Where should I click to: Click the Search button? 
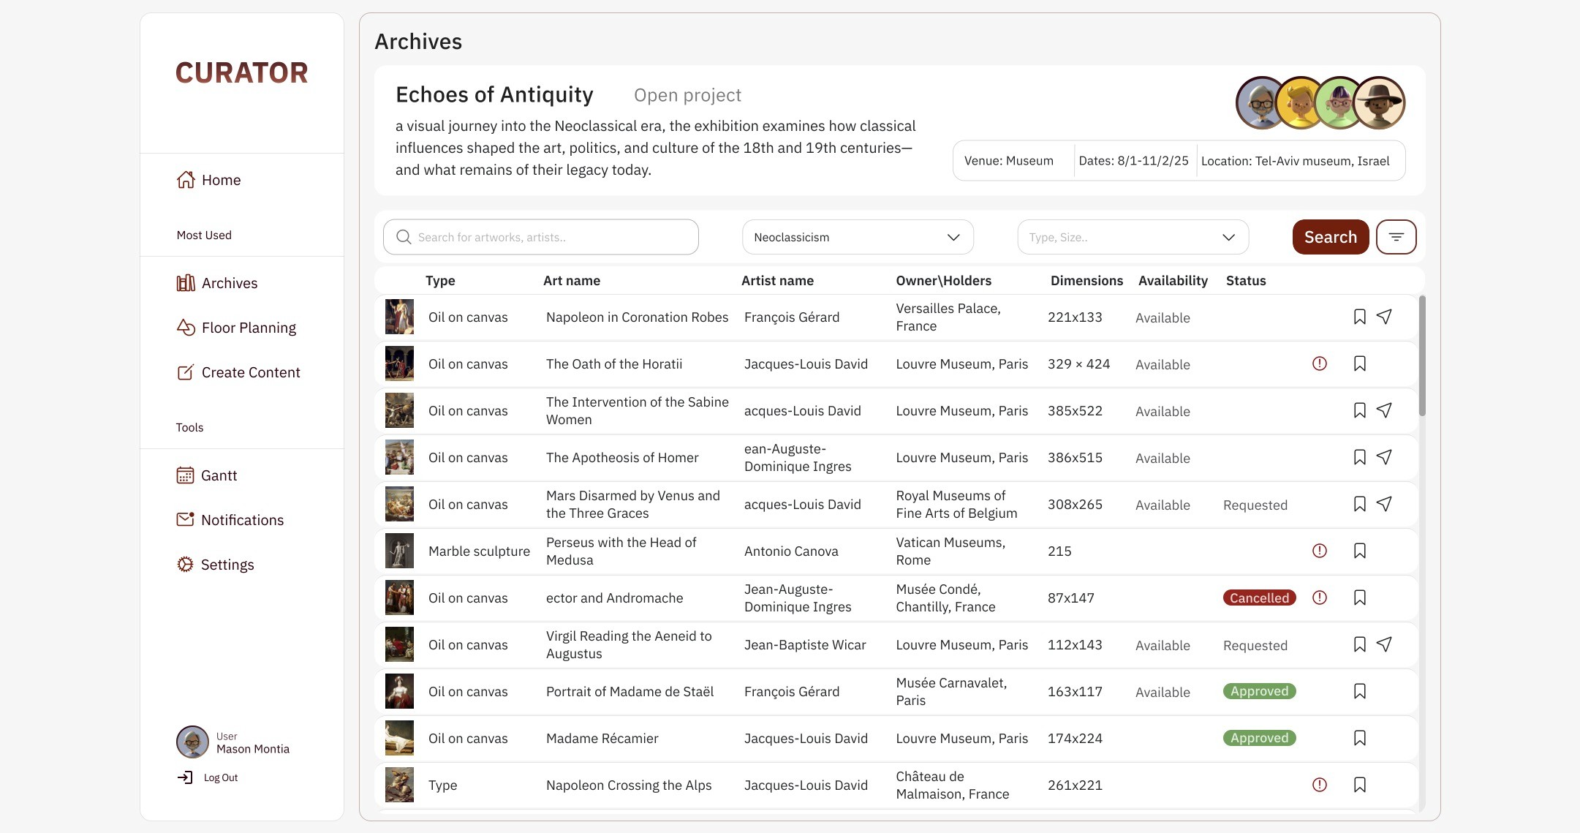point(1331,237)
